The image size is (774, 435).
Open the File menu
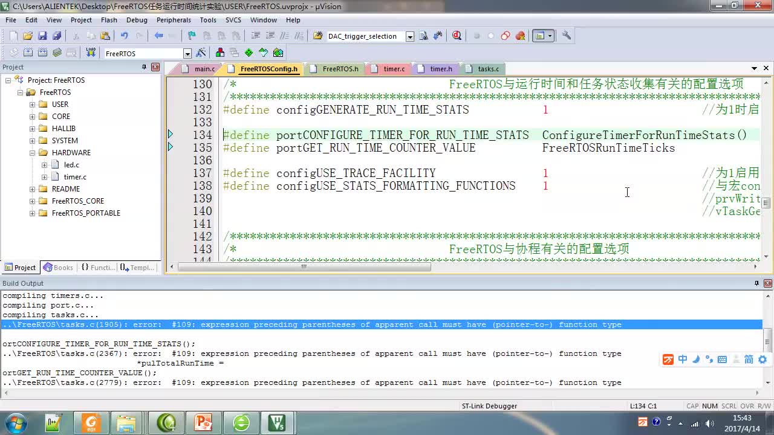coord(11,20)
